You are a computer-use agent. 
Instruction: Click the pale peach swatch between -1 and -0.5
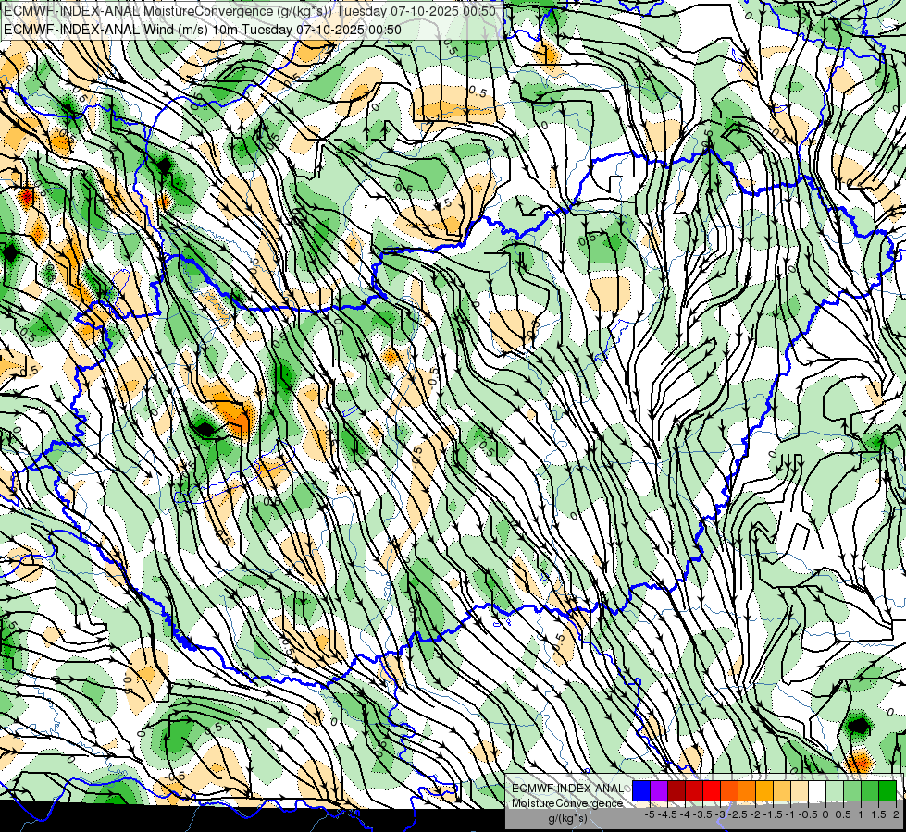[x=800, y=790]
